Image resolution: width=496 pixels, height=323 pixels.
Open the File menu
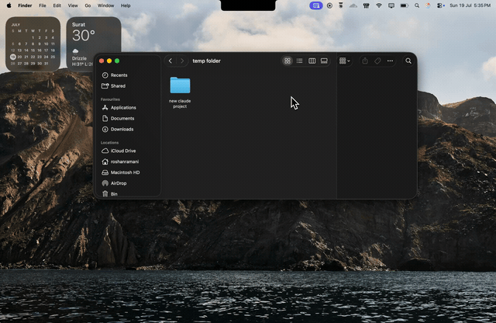click(43, 5)
